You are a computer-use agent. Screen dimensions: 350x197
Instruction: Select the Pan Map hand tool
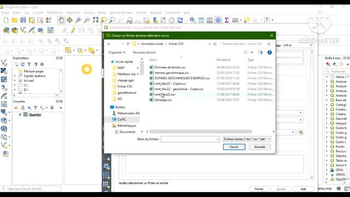click(x=61, y=20)
